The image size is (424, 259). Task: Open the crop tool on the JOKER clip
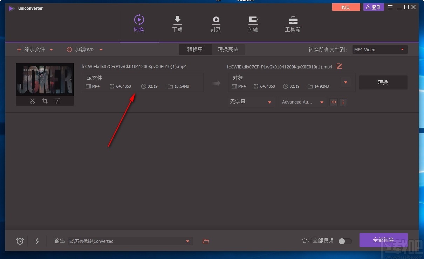pyautogui.click(x=45, y=101)
